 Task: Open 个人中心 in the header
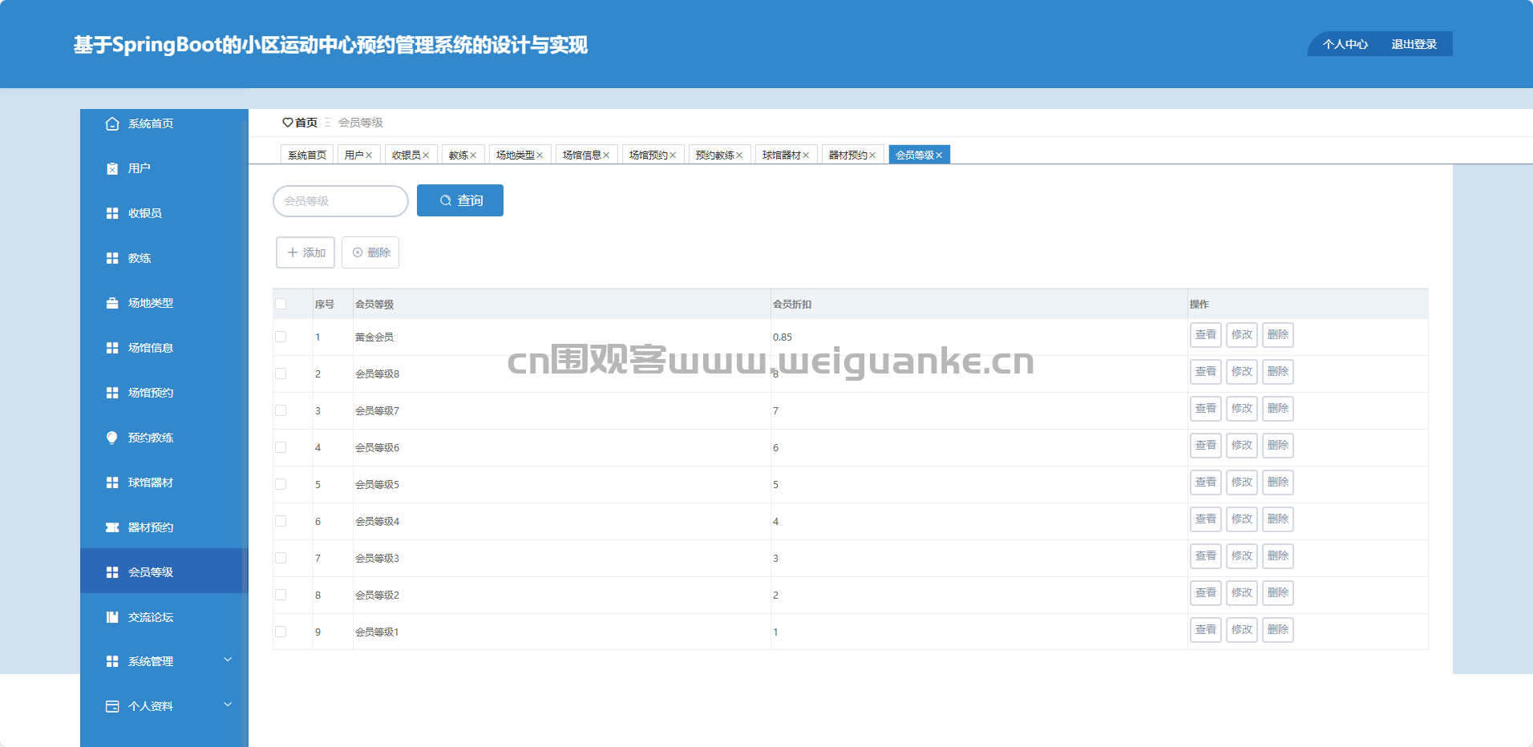click(x=1345, y=44)
